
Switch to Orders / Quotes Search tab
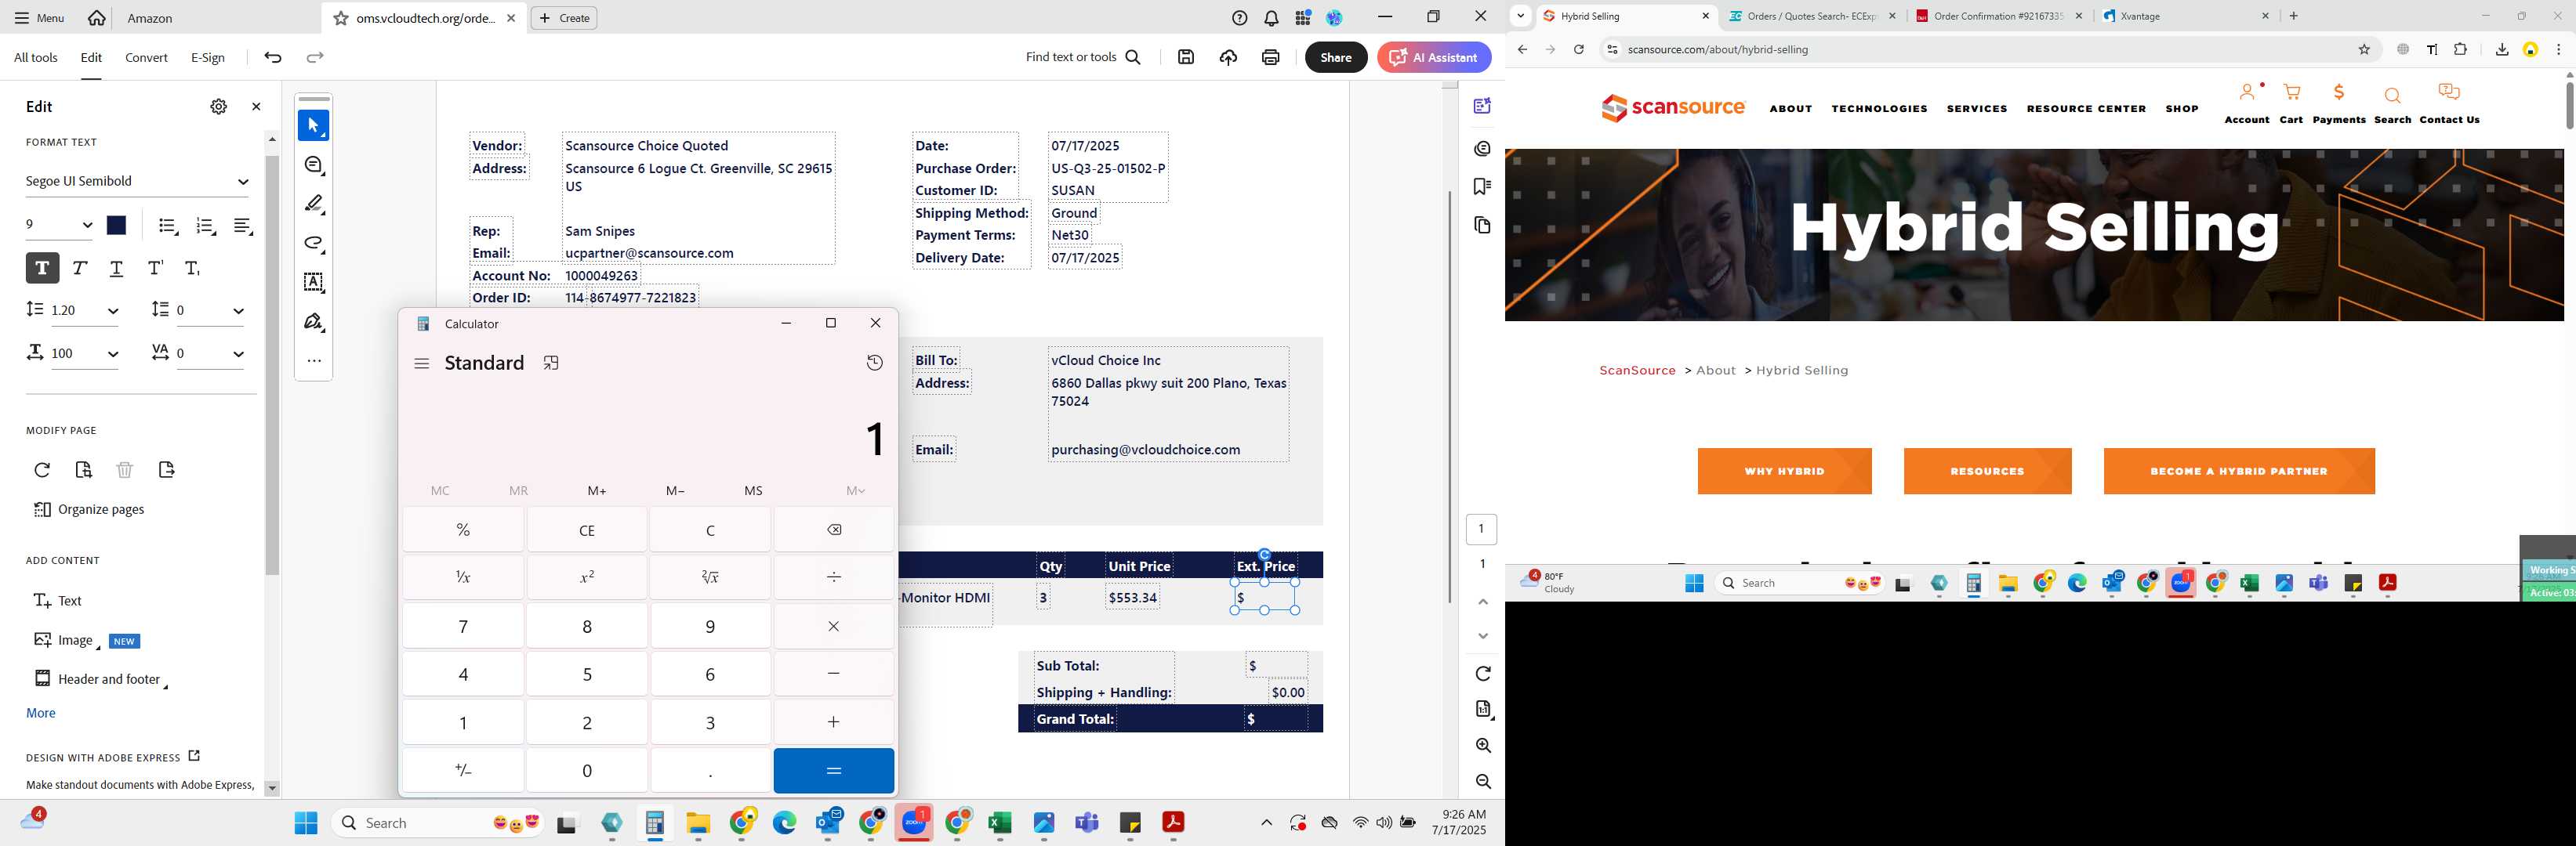[1812, 16]
